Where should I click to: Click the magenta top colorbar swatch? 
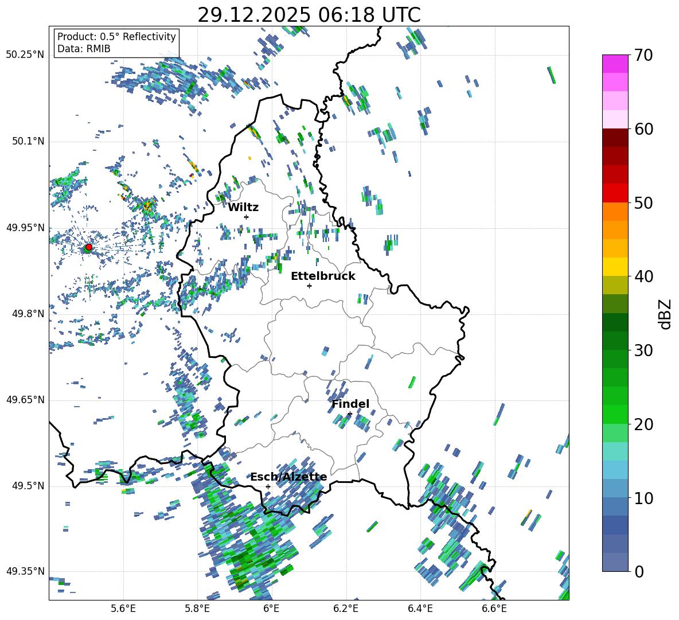(x=615, y=64)
